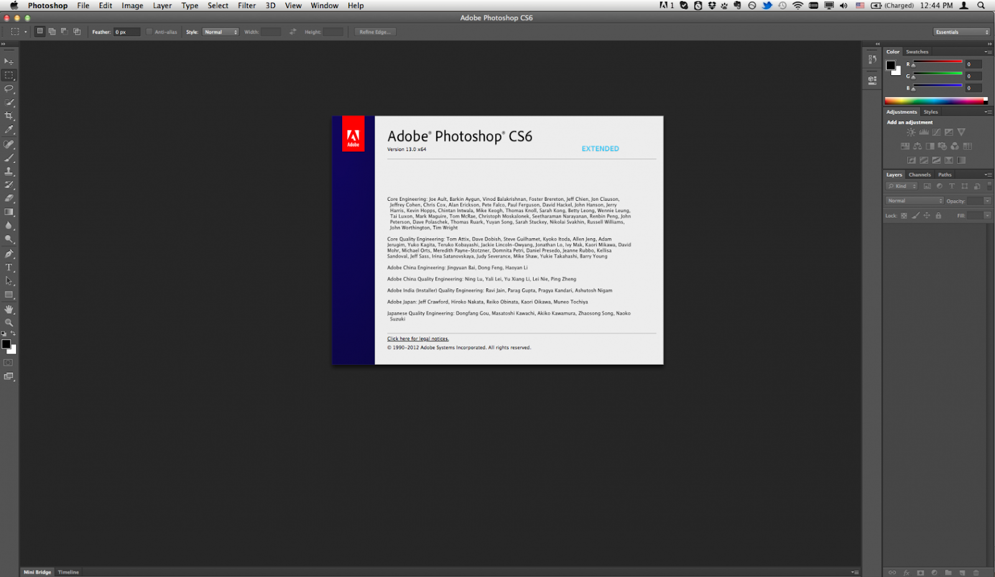Open the Style dropdown in options bar
The image size is (995, 577).
click(220, 32)
